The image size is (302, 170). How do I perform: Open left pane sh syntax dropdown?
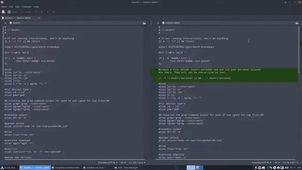click(x=123, y=162)
